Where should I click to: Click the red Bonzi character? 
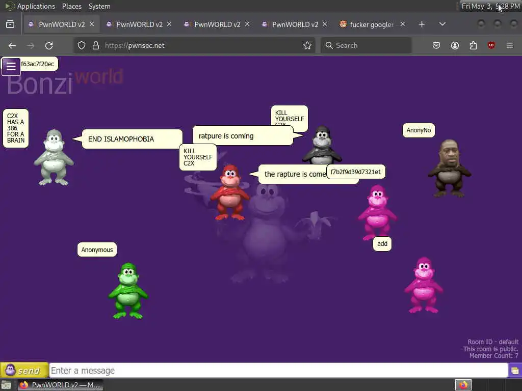(230, 192)
